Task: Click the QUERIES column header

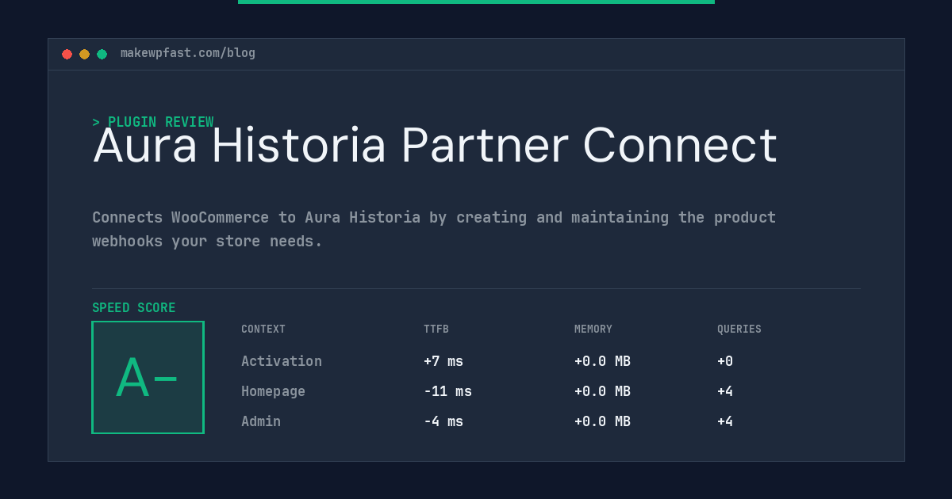Action: [739, 329]
